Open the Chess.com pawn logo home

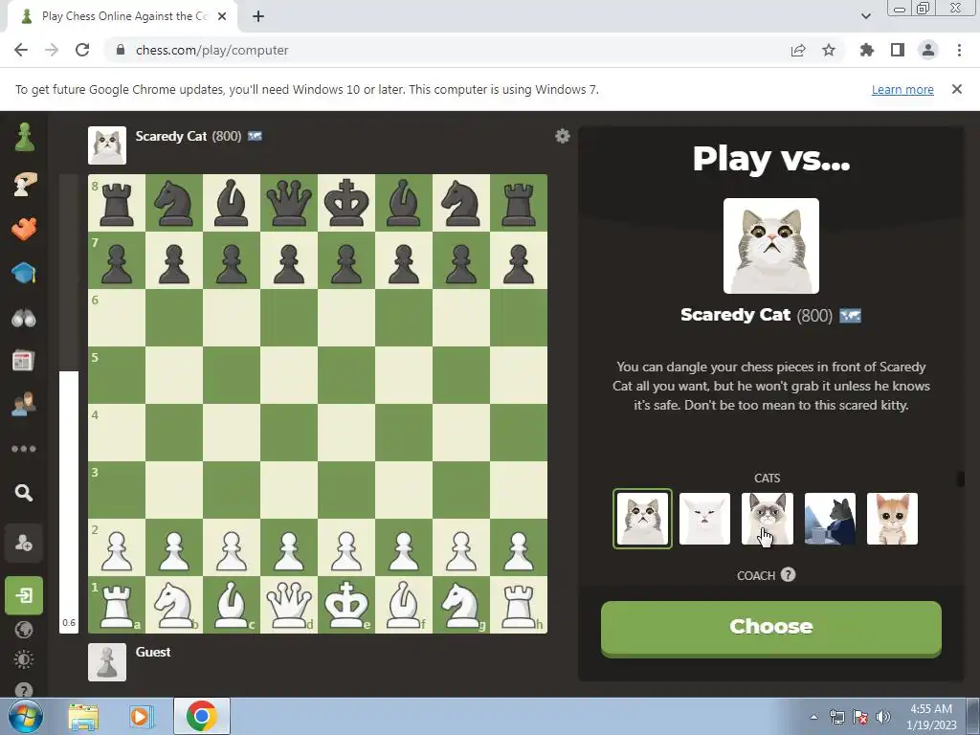(x=24, y=137)
